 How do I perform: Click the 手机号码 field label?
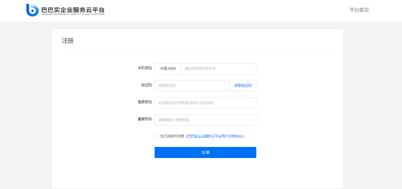coord(145,68)
